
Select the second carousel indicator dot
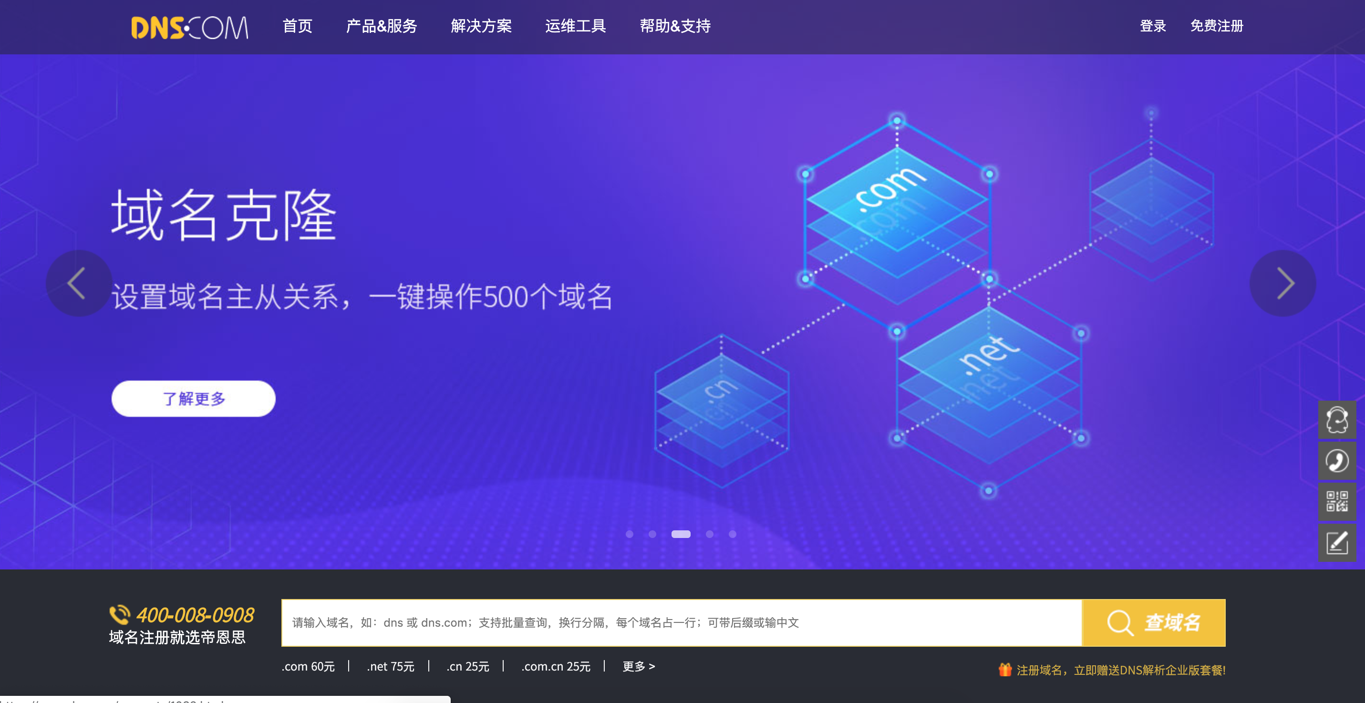(x=652, y=534)
